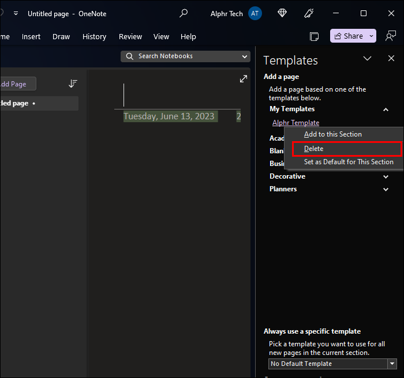Choose Set as Default for This Section
Viewport: 404px width, 378px height.
349,162
